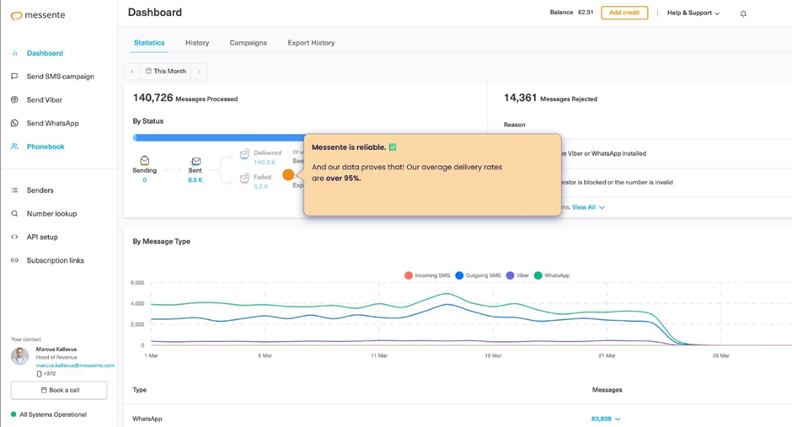Click the Messente is reliable tooltip heading
Screen dimensions: 792x427
click(x=349, y=147)
